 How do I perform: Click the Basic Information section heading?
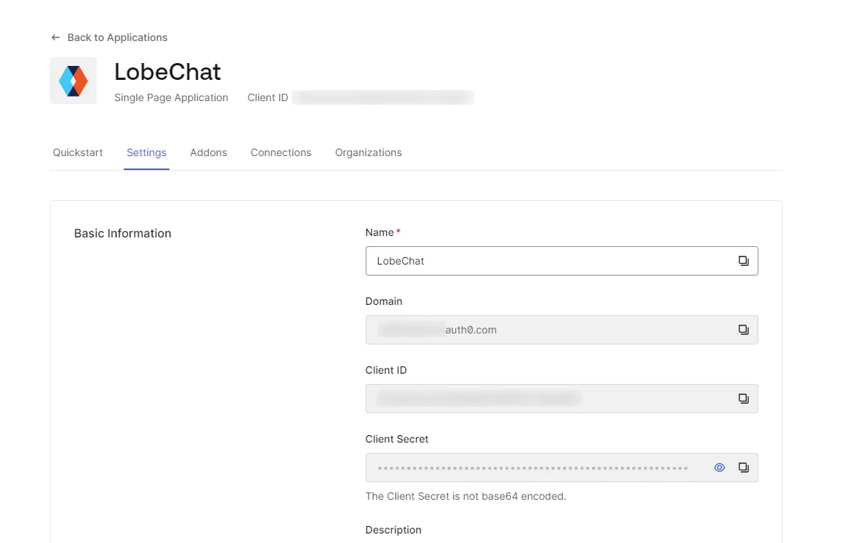122,233
